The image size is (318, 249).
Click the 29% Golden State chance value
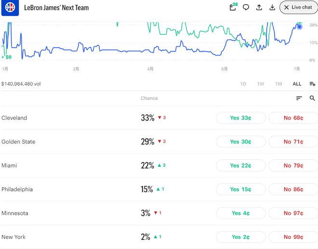pos(147,142)
